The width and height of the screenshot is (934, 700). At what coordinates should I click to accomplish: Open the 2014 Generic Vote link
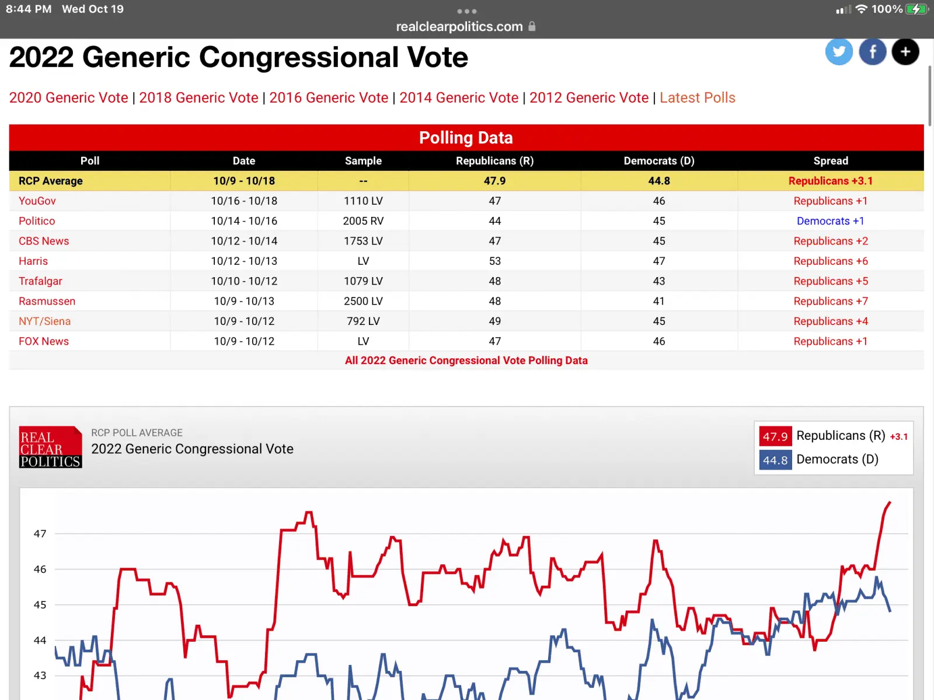[x=459, y=97]
